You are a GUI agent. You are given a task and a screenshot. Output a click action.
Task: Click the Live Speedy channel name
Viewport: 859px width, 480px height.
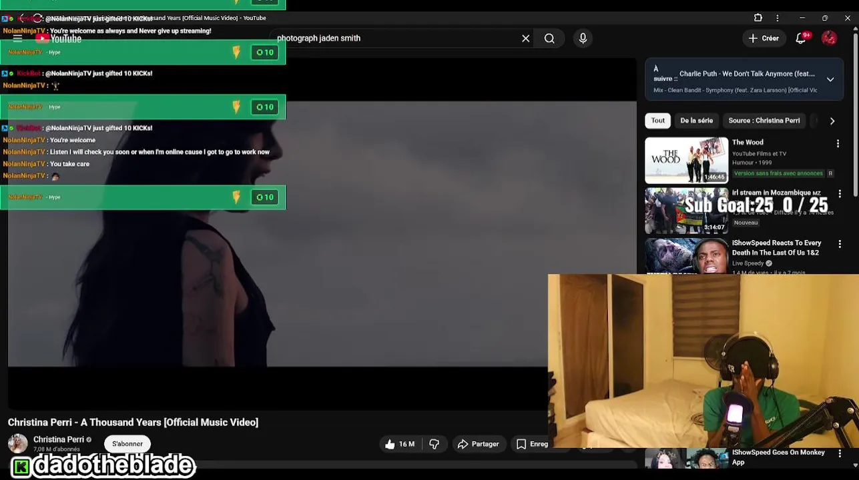click(x=748, y=263)
